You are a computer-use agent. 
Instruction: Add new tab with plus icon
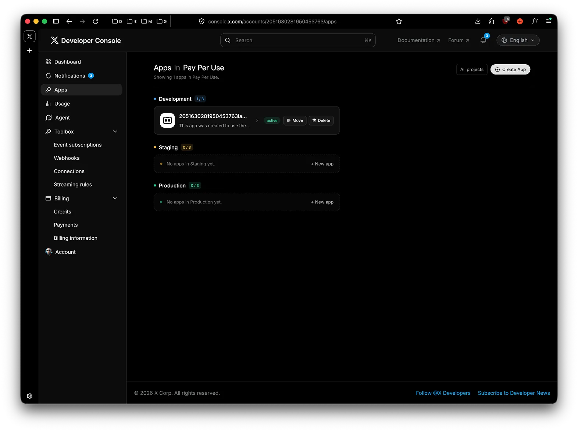tap(29, 51)
